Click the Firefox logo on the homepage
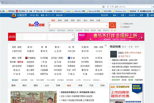 [13, 15]
